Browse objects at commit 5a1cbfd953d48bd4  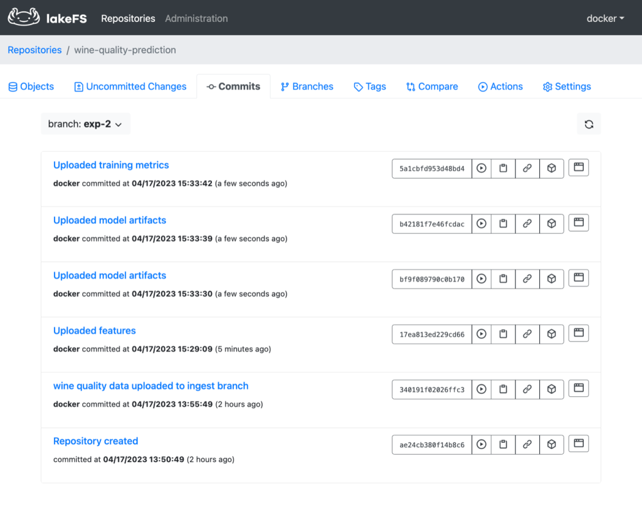(579, 167)
